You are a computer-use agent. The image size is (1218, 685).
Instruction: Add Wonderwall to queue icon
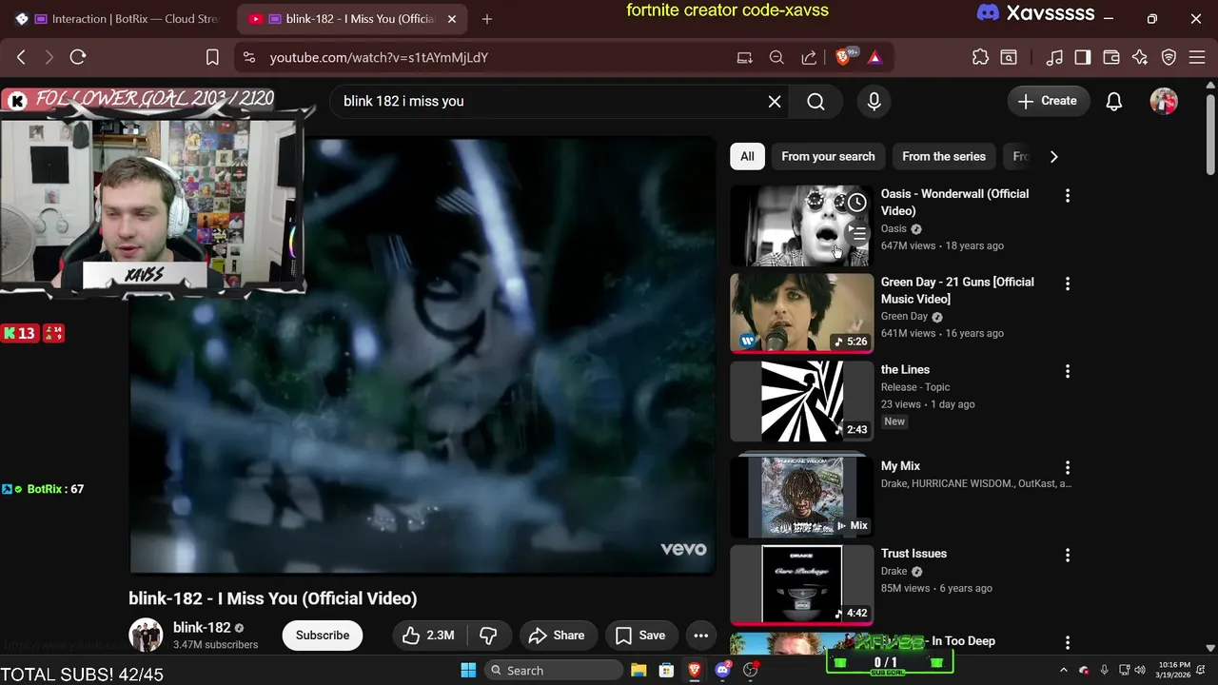[x=857, y=232]
